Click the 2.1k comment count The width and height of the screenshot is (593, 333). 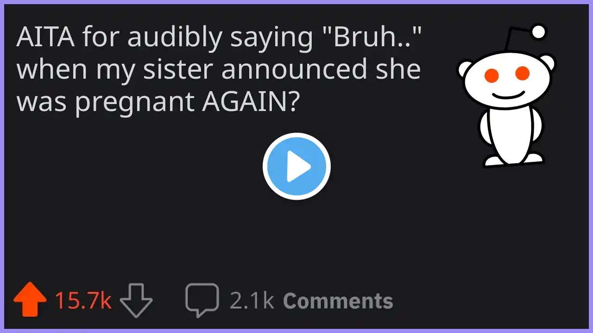252,301
